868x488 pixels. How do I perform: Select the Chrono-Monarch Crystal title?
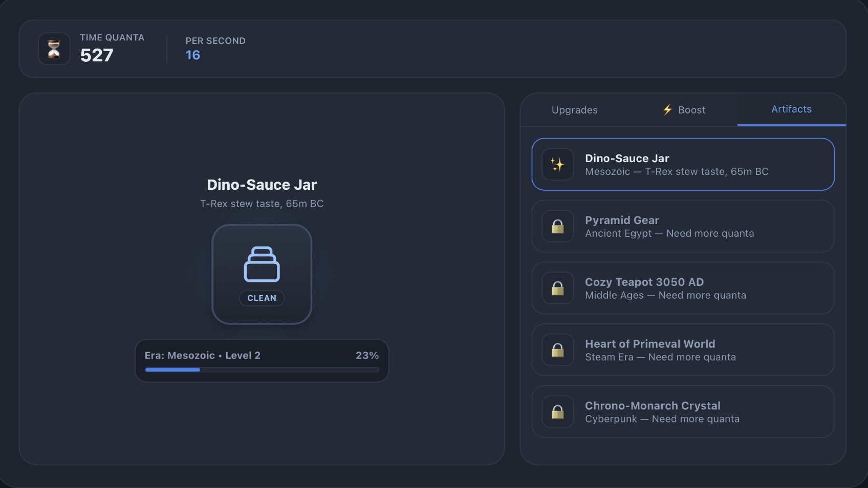(653, 406)
